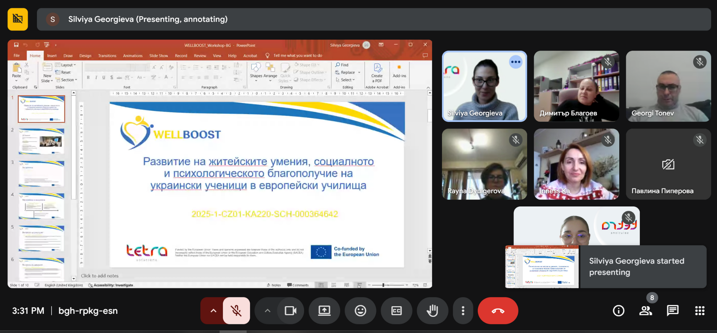Select slide 2 thumbnail in panel
This screenshot has height=333, width=717.
pyautogui.click(x=41, y=141)
